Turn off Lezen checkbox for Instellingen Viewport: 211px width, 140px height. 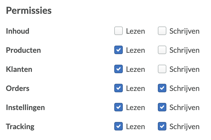coord(119,107)
